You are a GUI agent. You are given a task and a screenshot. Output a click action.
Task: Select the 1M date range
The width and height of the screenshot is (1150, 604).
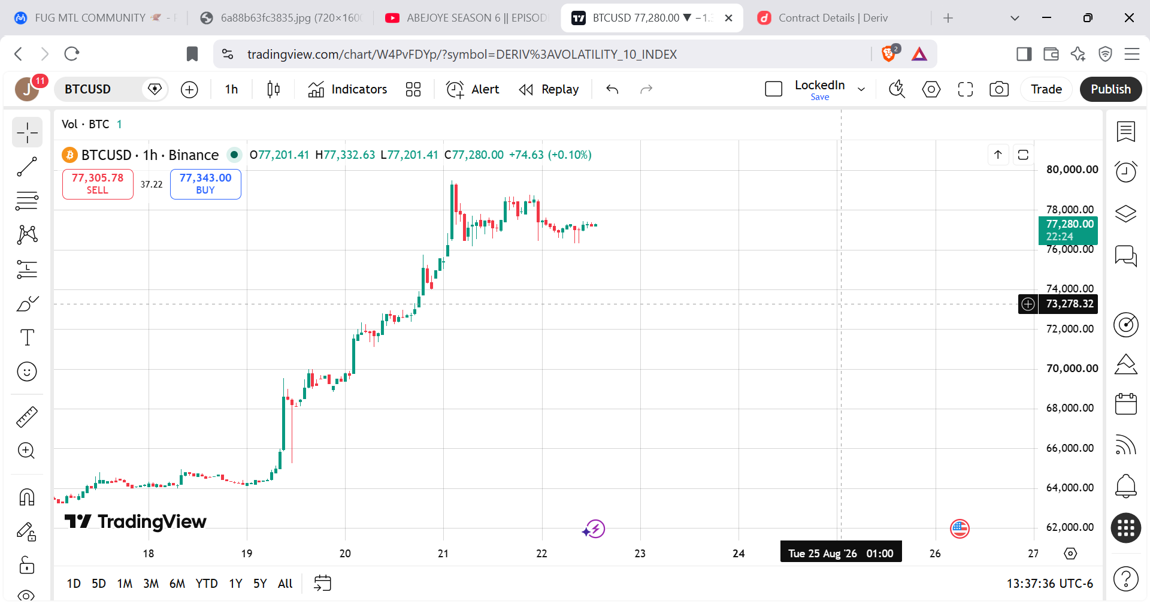pyautogui.click(x=125, y=584)
